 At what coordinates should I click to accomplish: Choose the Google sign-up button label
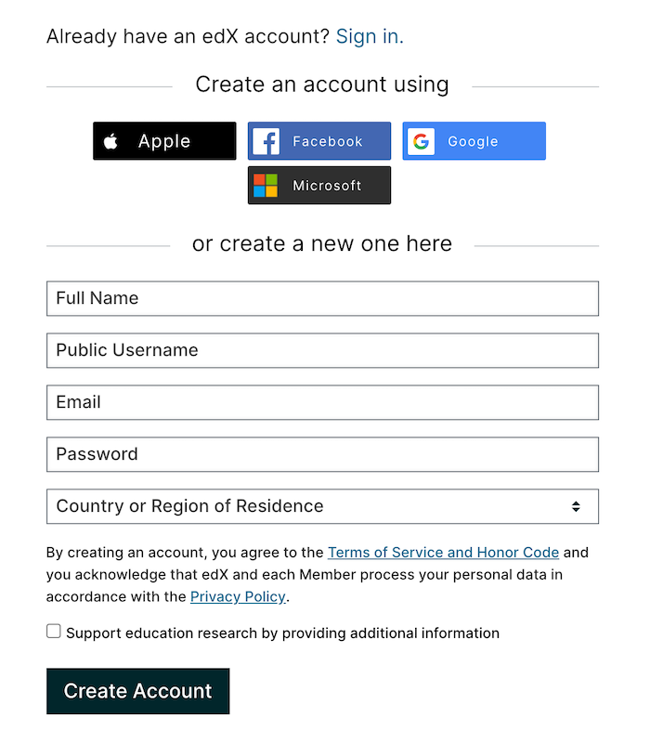(x=473, y=141)
